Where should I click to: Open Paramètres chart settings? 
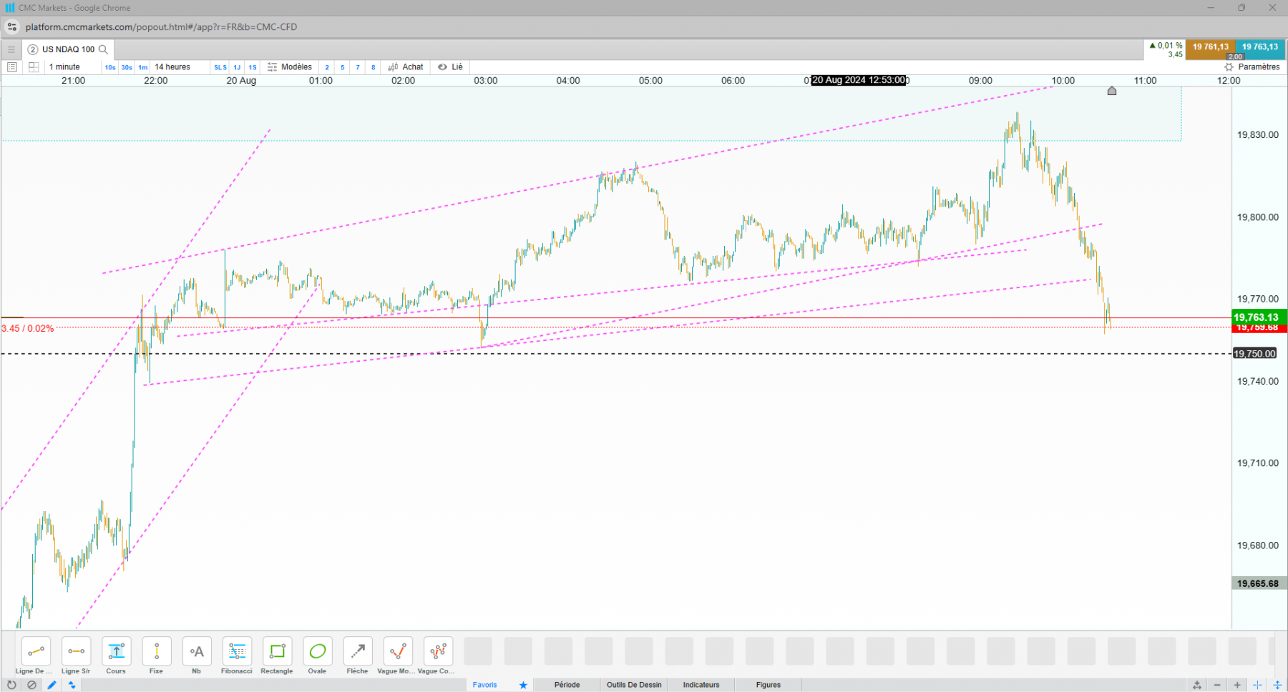[x=1252, y=67]
